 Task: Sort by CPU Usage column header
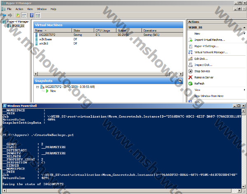(x=105, y=31)
